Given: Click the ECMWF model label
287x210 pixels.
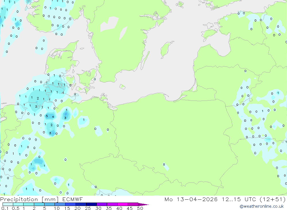Looking at the screenshot, I should coord(73,199).
